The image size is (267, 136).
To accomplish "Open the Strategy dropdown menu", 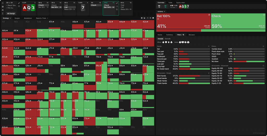I will [x=7, y=18].
